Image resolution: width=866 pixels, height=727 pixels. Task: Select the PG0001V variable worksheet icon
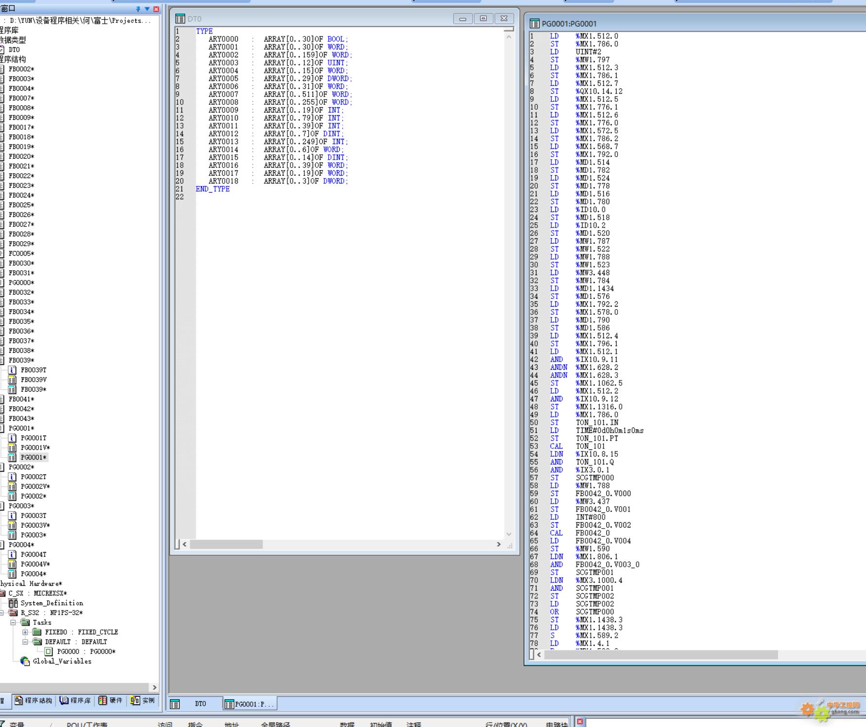[13, 447]
